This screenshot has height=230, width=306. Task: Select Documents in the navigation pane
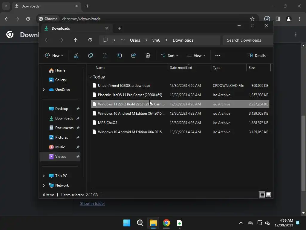pyautogui.click(x=60, y=128)
